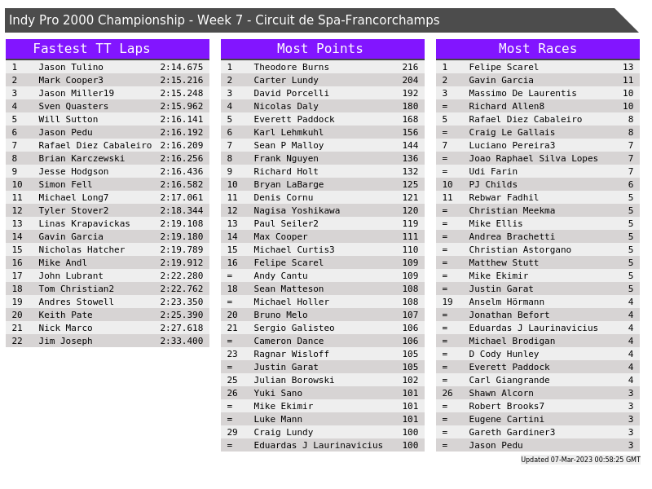This screenshot has height=489, width=652.
Task: Open Nagisa Yoshikawa's row in Most Points
Action: 297,210
